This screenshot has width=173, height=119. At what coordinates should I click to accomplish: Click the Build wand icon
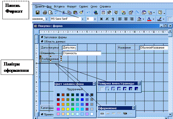[x=137, y=13]
